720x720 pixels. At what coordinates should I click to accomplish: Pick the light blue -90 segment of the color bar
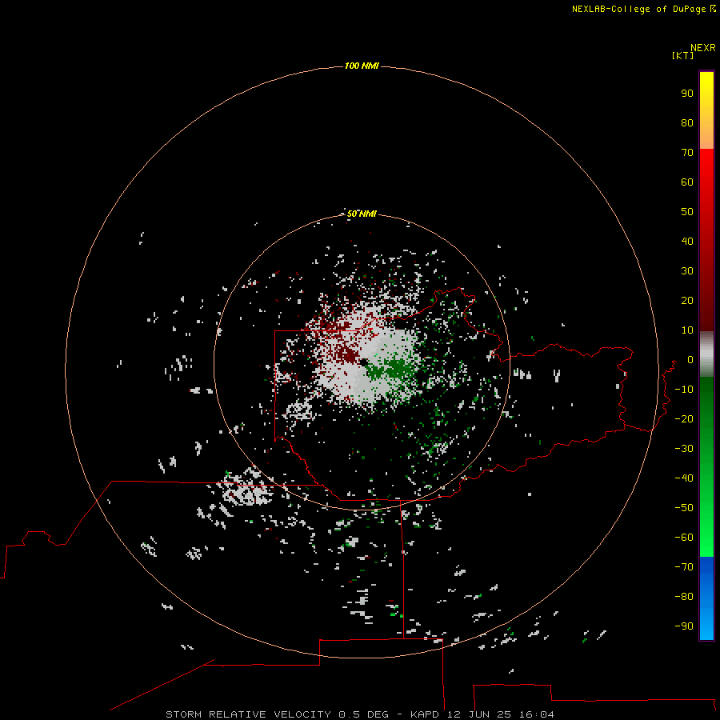click(x=706, y=625)
